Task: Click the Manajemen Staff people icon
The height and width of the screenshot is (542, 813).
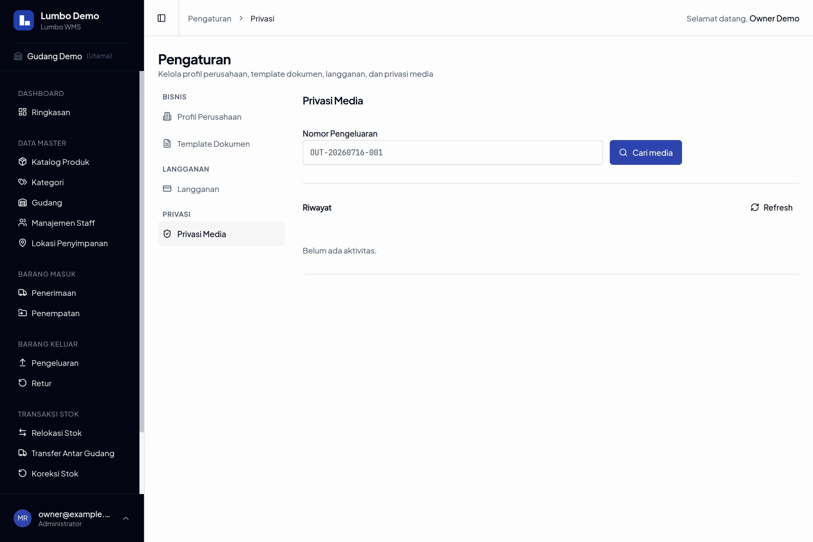Action: (23, 223)
